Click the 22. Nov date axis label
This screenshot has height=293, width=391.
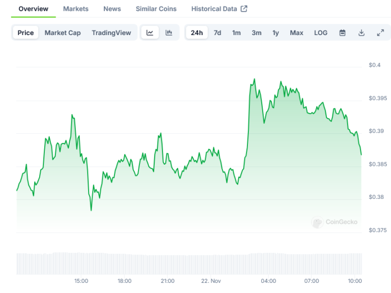[211, 281]
